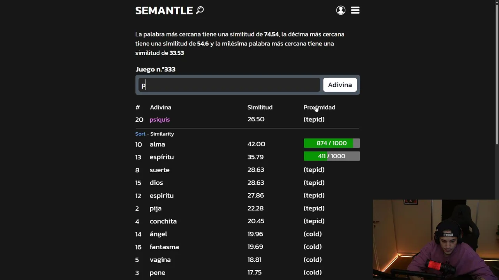Select the fantasma guess row
The image size is (499, 280).
coord(164,247)
